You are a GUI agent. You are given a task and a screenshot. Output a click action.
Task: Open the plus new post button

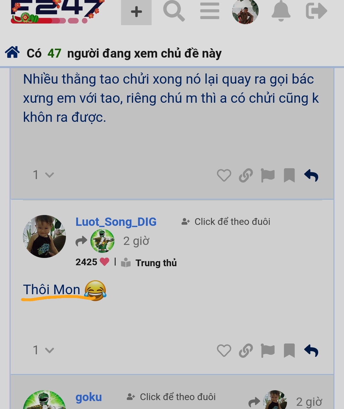tap(136, 12)
